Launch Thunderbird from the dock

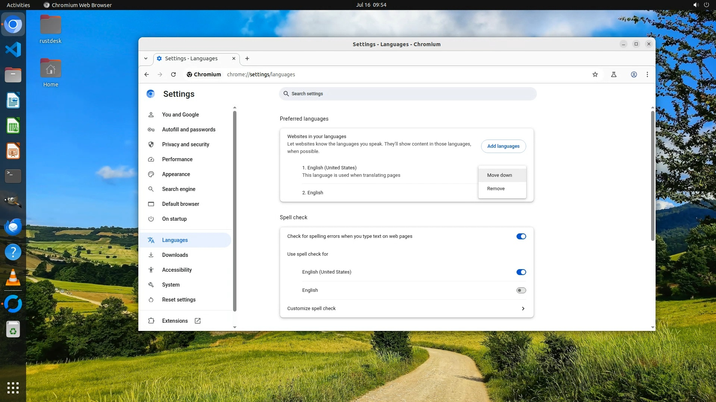coord(13,227)
